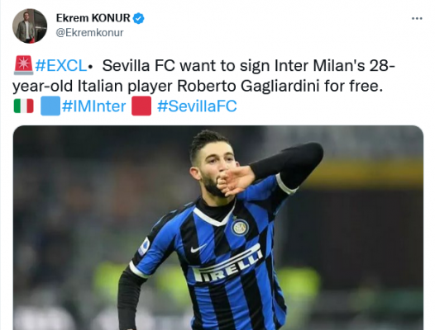435x330 pixels.
Task: Click the "Sevilla FC want to sign" text
Action: click(x=186, y=66)
